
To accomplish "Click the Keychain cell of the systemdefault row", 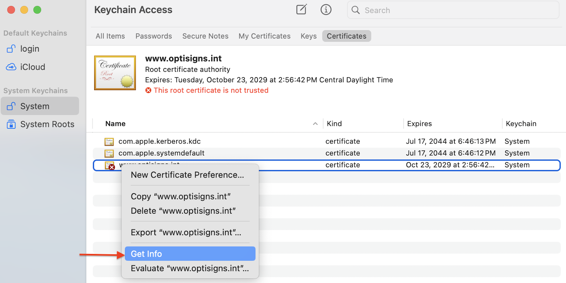I will point(517,153).
